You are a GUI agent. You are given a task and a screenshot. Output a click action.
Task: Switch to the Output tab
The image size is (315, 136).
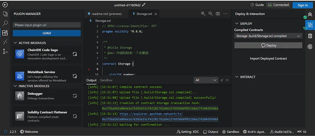(x=91, y=80)
